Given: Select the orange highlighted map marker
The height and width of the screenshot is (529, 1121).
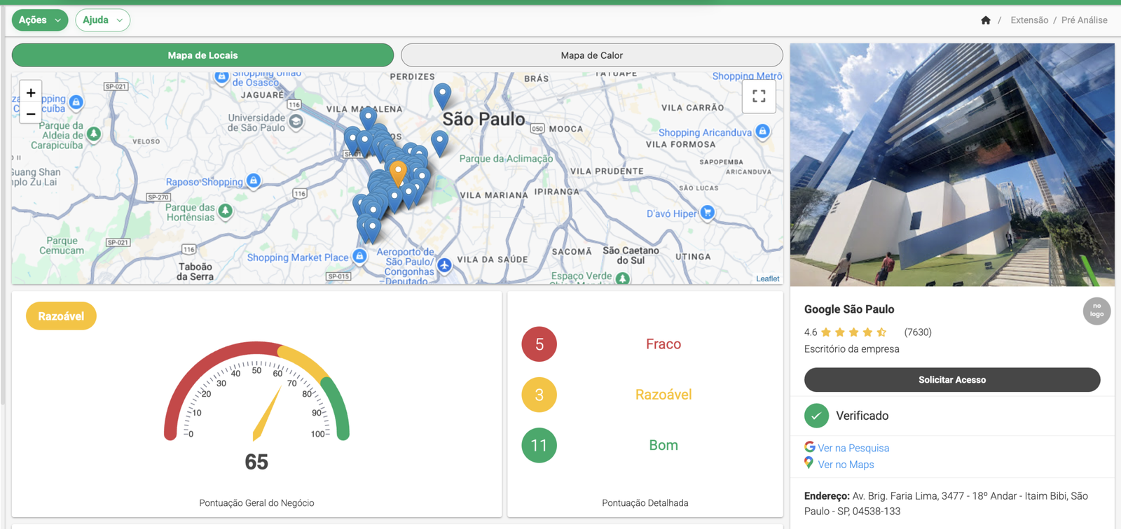Looking at the screenshot, I should click(398, 171).
